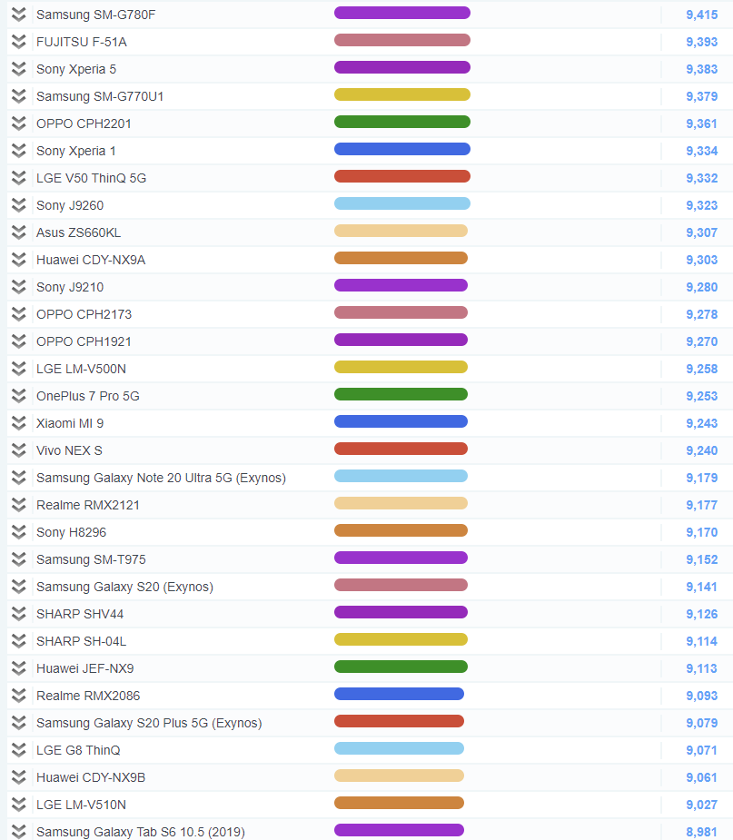
Task: Expand the Sony Xperia 5 row chevron
Action: (19, 69)
